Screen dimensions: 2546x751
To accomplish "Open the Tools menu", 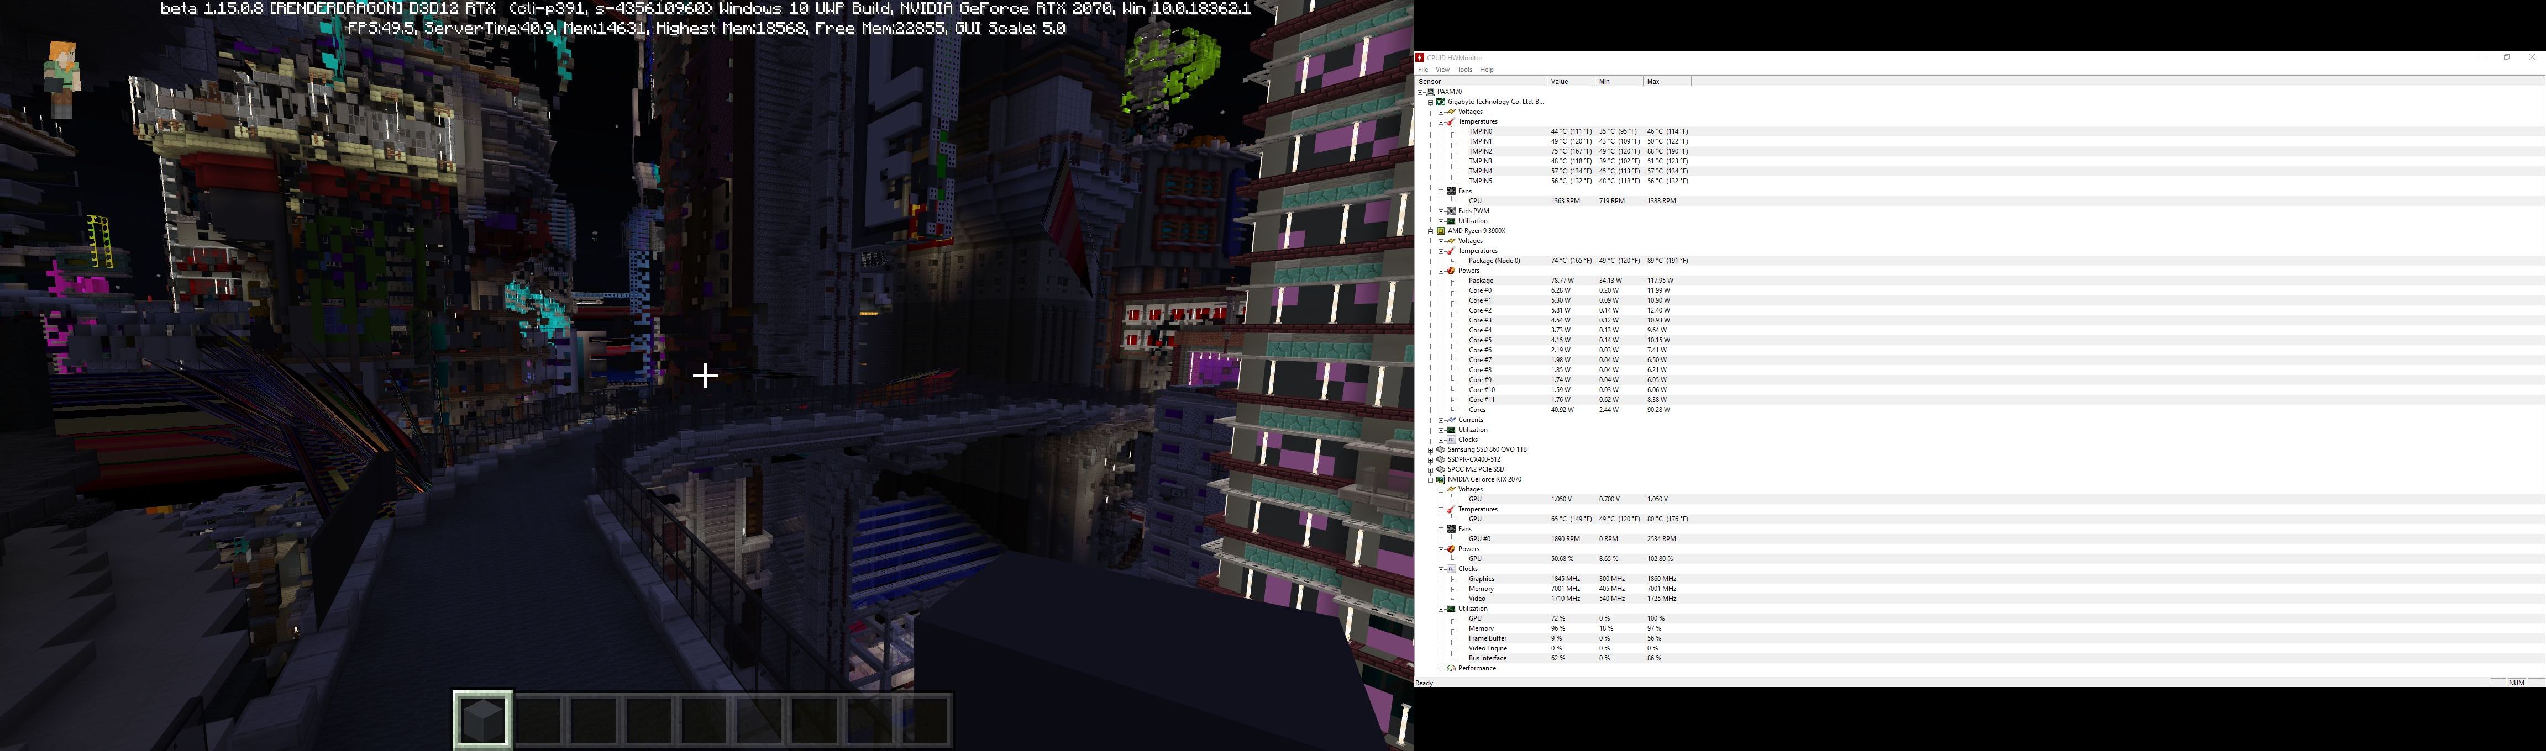I will pos(1464,70).
